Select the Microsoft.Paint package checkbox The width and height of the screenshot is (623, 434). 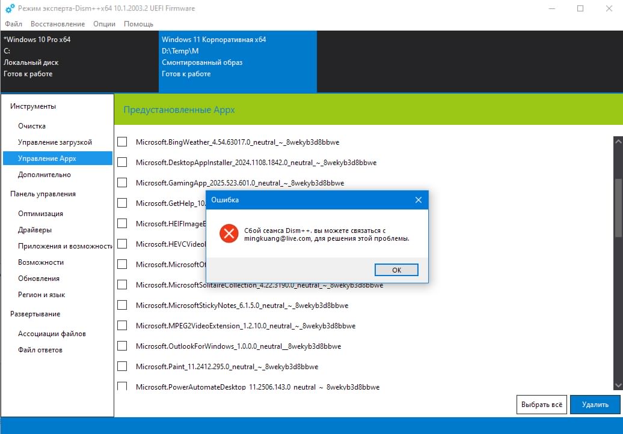coord(122,366)
